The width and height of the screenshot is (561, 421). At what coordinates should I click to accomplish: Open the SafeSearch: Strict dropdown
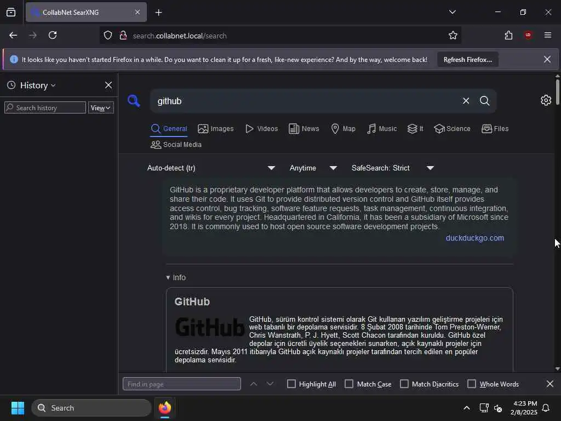[392, 168]
